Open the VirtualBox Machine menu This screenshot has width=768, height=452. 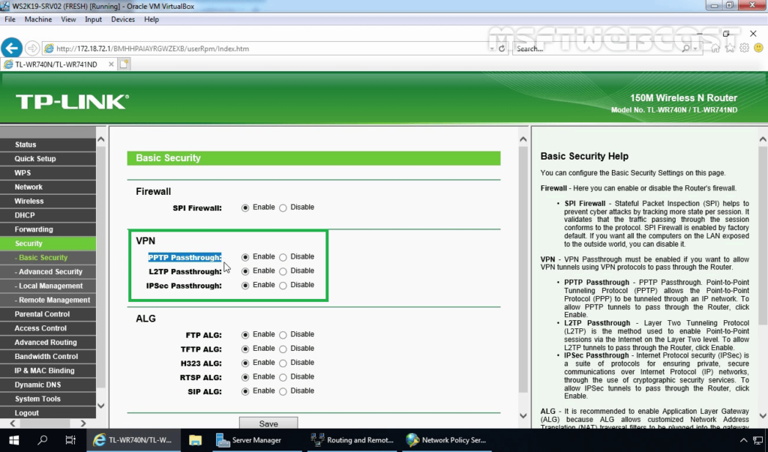coord(38,19)
